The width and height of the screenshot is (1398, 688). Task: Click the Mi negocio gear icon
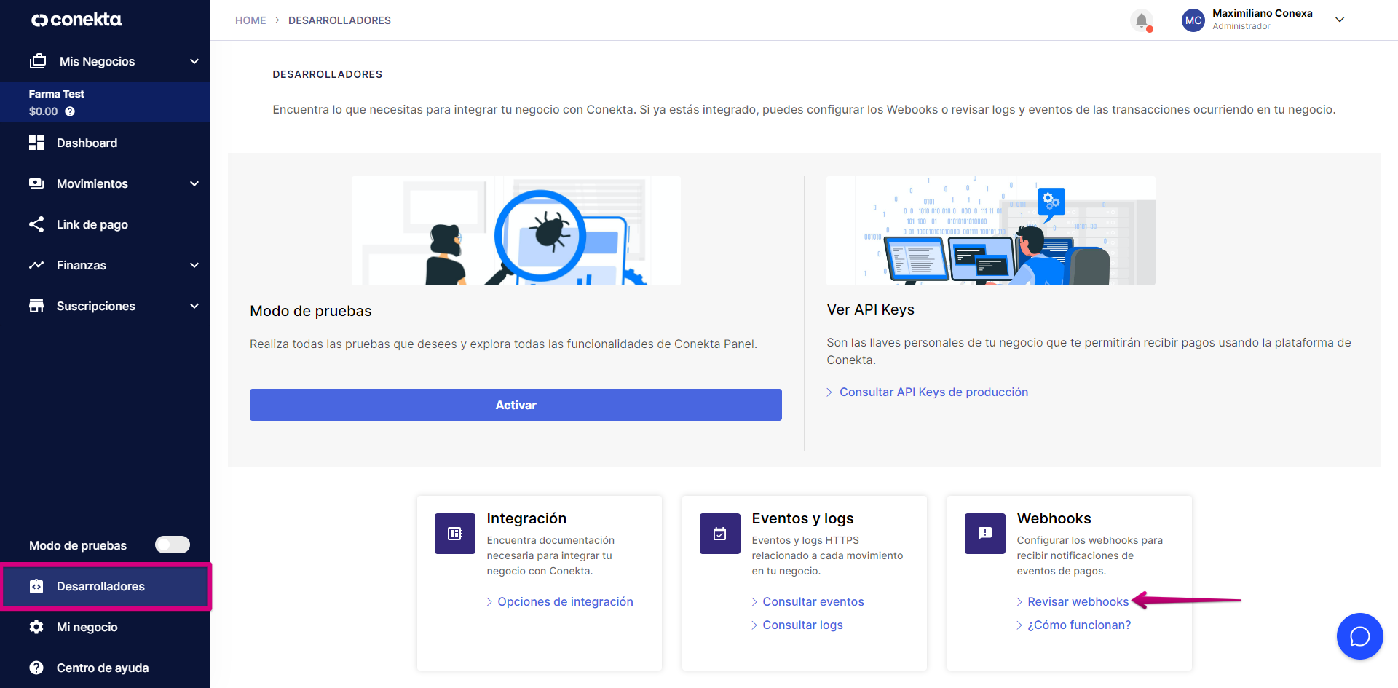36,627
